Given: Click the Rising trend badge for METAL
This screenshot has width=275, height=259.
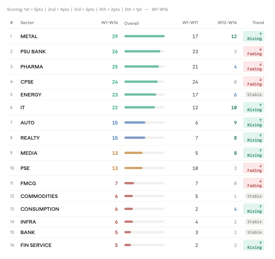Looking at the screenshot, I should point(253,36).
